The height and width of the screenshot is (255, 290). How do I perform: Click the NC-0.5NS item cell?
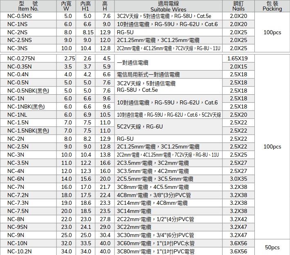click(19, 16)
